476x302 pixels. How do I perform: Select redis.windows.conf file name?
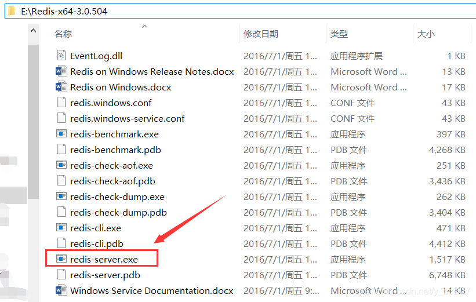pos(111,103)
